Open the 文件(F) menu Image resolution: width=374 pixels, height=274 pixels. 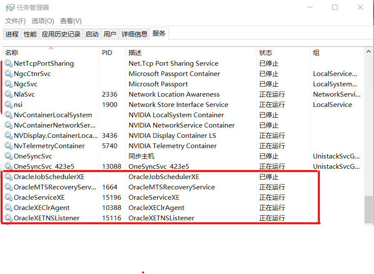pyautogui.click(x=15, y=21)
